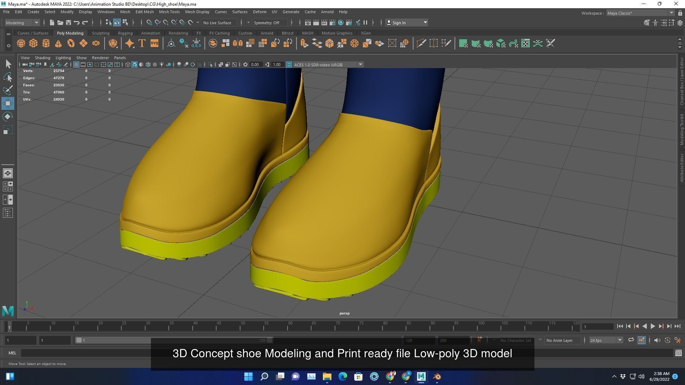Activate the Select tool arrow
685x385 pixels.
point(8,64)
